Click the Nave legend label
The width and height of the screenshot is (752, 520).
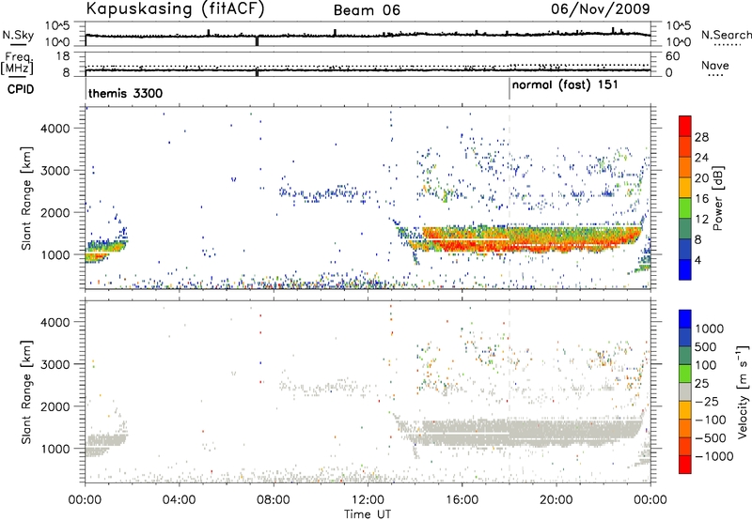715,66
